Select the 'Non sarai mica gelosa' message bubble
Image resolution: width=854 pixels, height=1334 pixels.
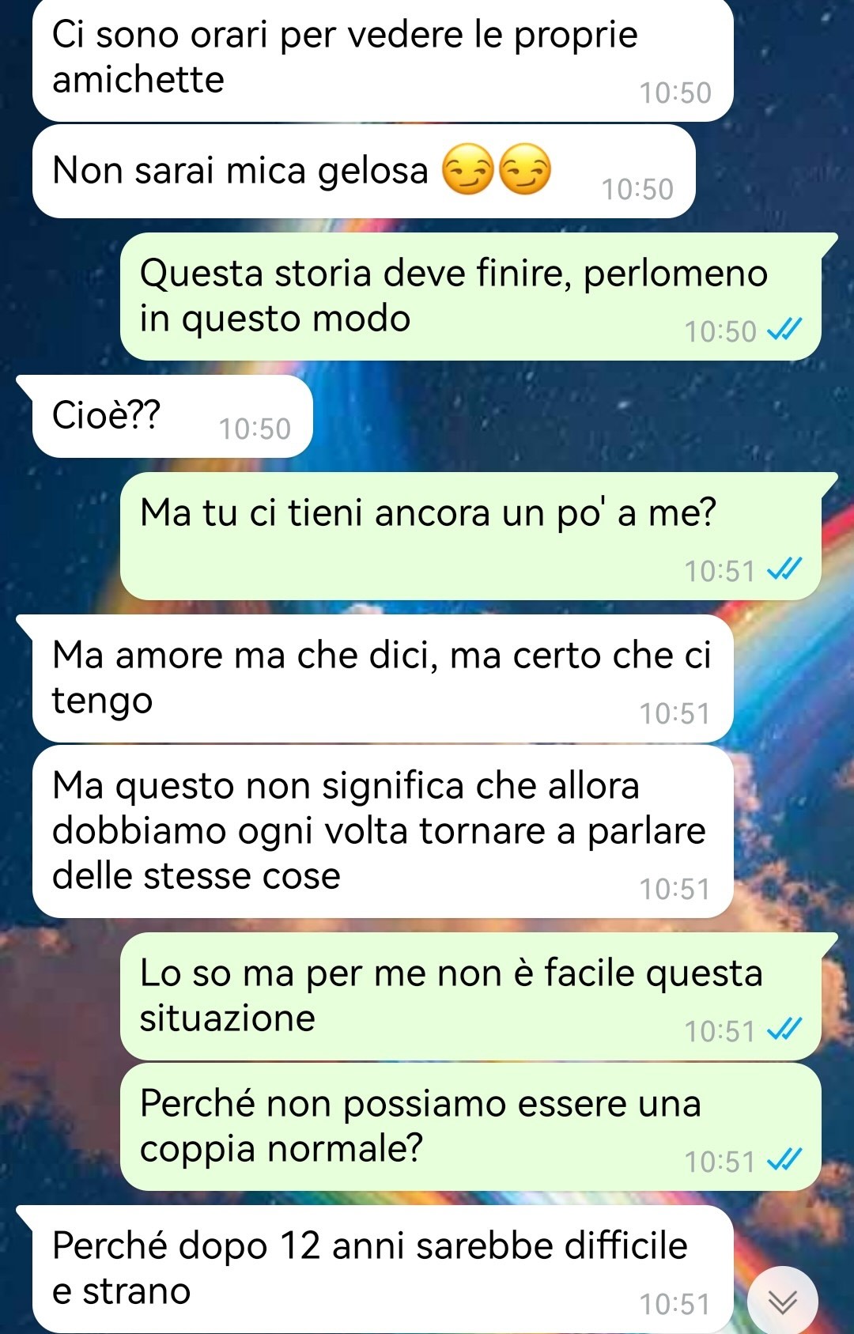pos(364,171)
